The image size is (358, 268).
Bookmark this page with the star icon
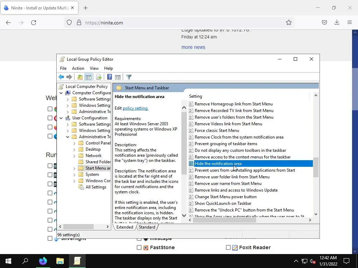point(288,22)
